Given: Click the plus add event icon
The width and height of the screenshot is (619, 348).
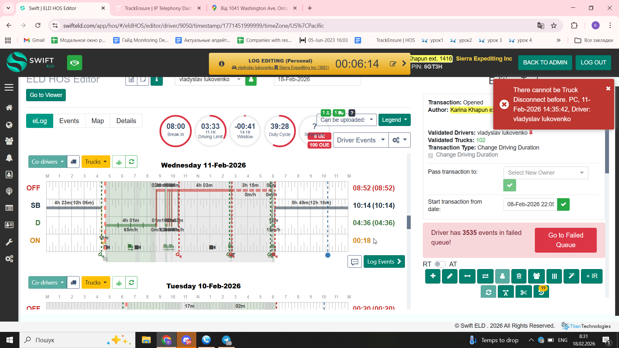Looking at the screenshot, I should pyautogui.click(x=433, y=276).
